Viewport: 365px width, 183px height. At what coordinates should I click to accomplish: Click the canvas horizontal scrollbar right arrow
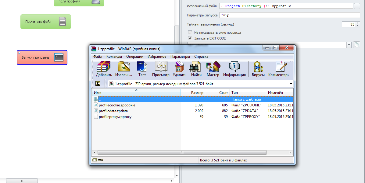tap(172, 181)
